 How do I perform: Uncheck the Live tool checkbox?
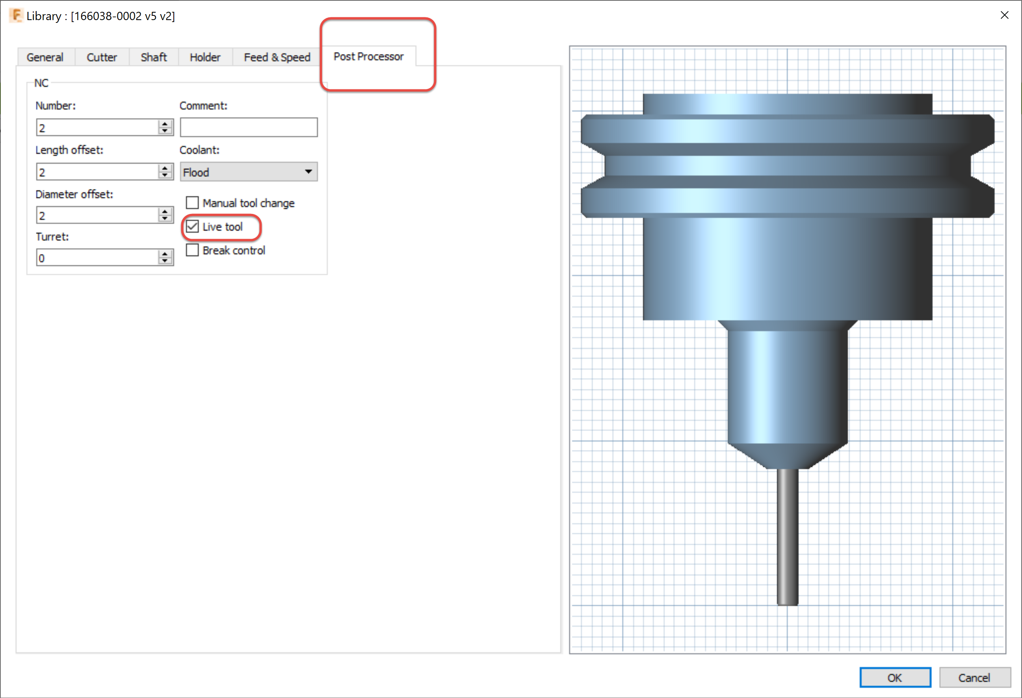click(192, 226)
